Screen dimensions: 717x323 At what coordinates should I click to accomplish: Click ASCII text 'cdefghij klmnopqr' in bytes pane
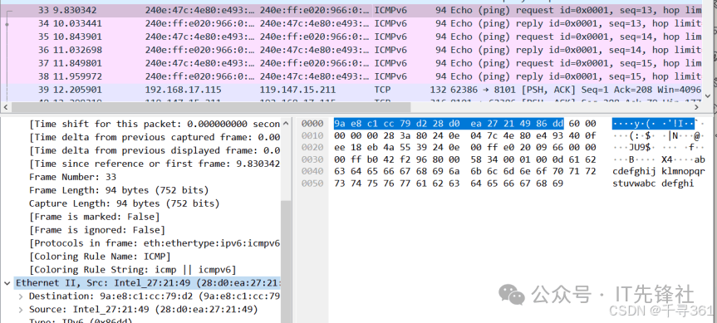[659, 171]
